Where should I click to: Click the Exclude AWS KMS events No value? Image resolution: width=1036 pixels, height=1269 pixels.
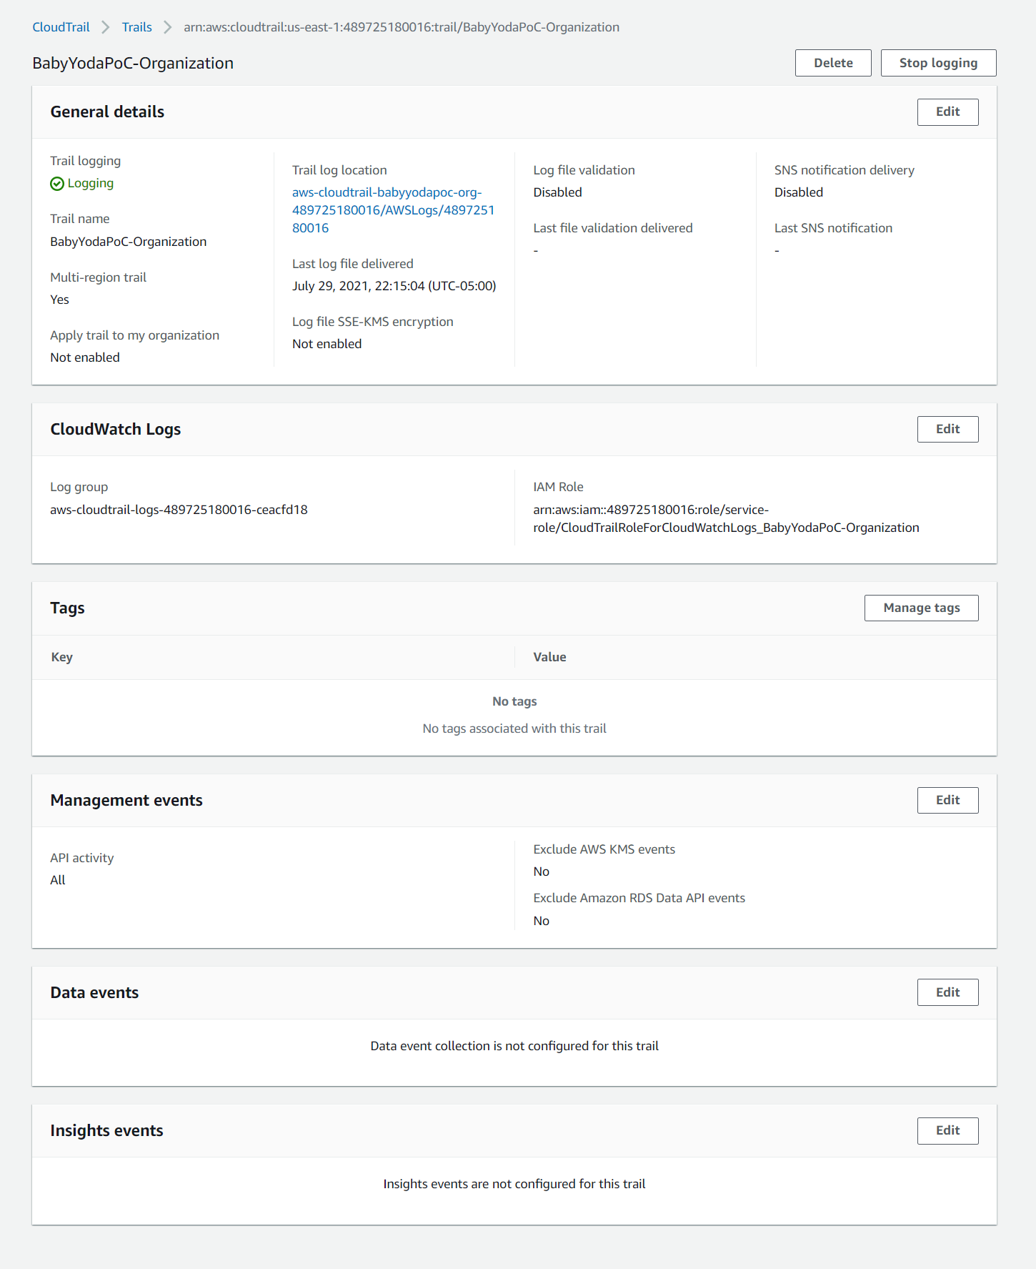[541, 871]
